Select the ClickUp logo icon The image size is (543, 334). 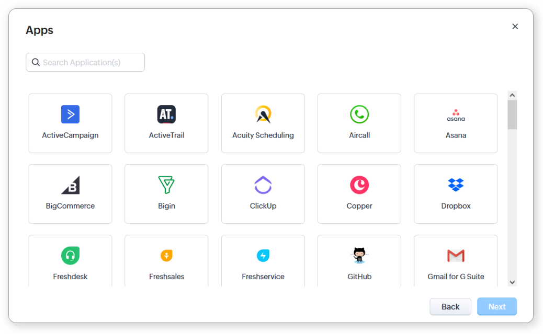(263, 185)
